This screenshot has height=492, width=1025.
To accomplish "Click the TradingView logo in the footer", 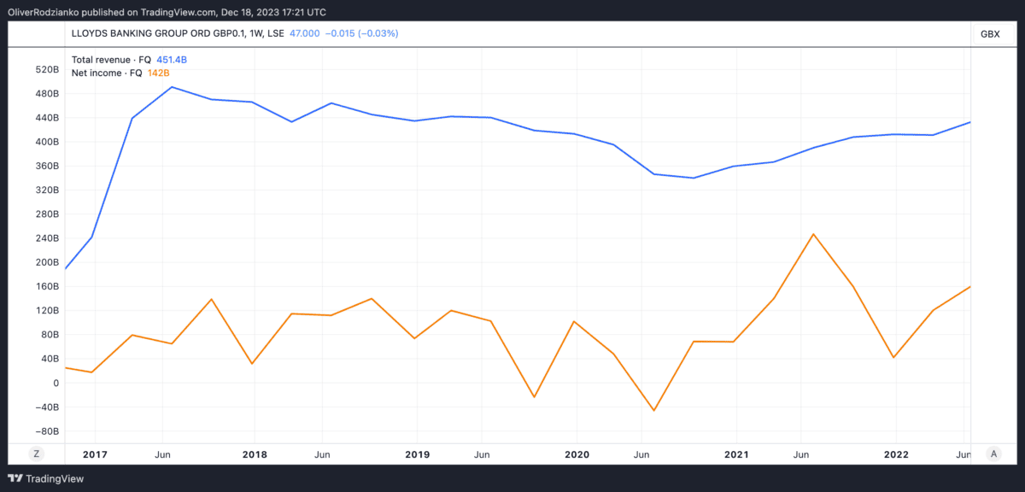I will pos(47,479).
